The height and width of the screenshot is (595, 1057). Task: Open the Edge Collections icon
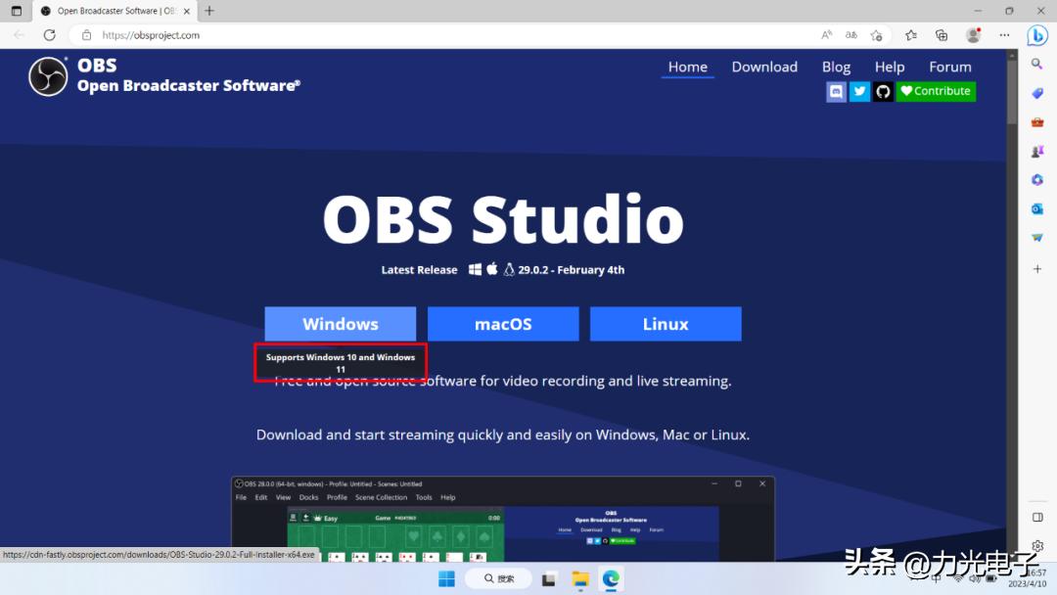[942, 35]
